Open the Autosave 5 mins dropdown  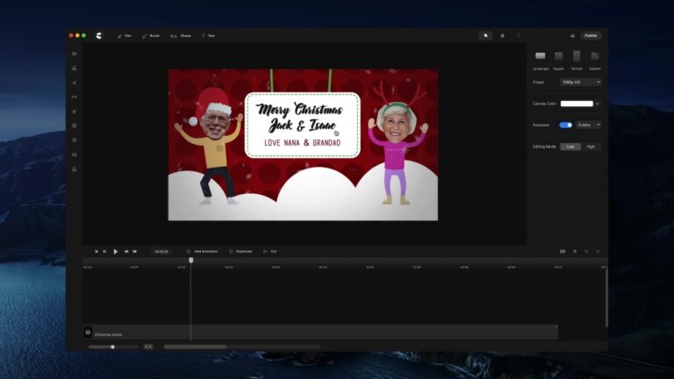coord(589,125)
